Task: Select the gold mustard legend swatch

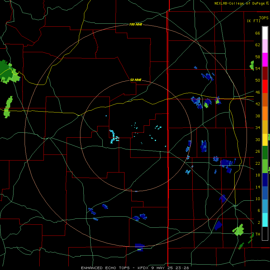Action: click(265, 127)
